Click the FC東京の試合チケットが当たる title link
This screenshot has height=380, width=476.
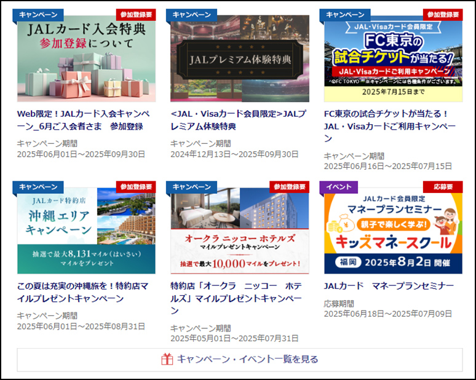pyautogui.click(x=390, y=126)
